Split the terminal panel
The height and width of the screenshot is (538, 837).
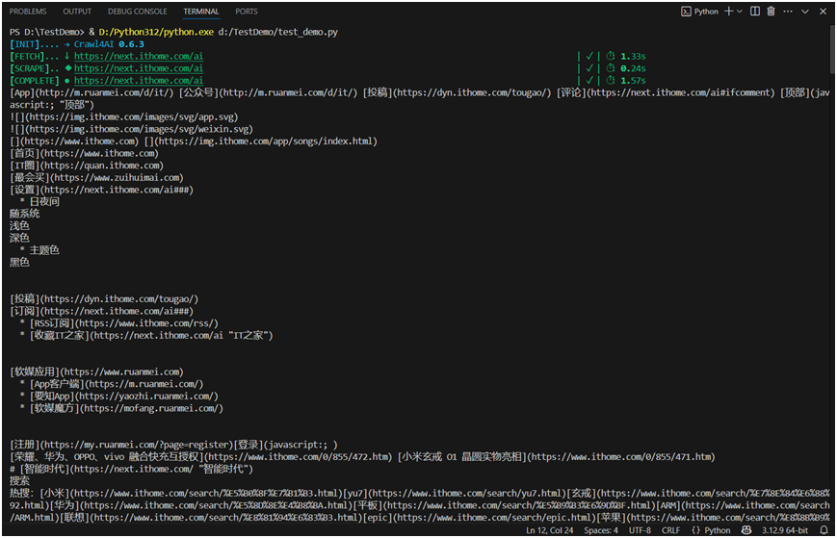coord(755,12)
